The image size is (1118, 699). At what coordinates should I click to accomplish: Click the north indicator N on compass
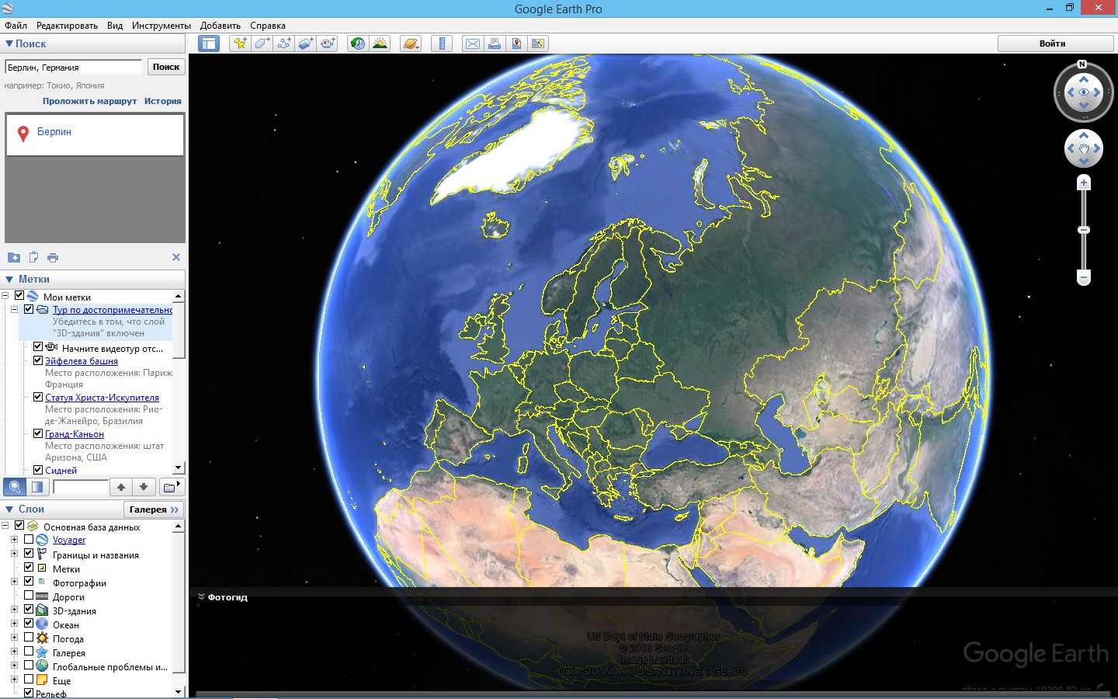1082,64
